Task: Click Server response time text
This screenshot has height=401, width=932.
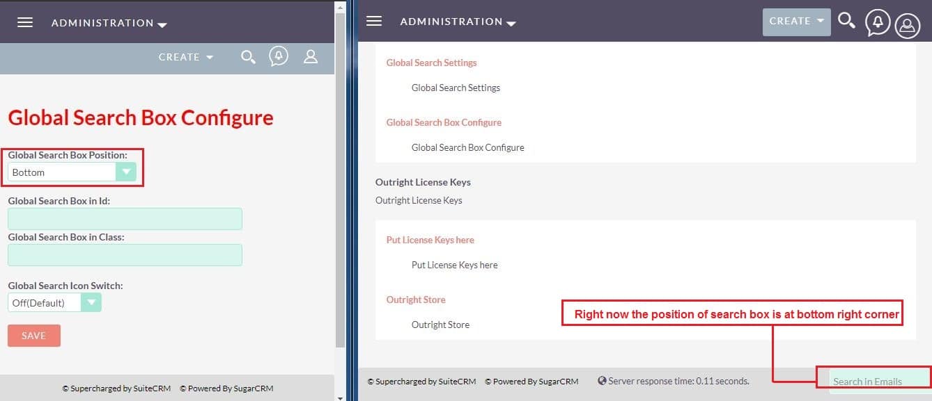Action: tap(678, 381)
